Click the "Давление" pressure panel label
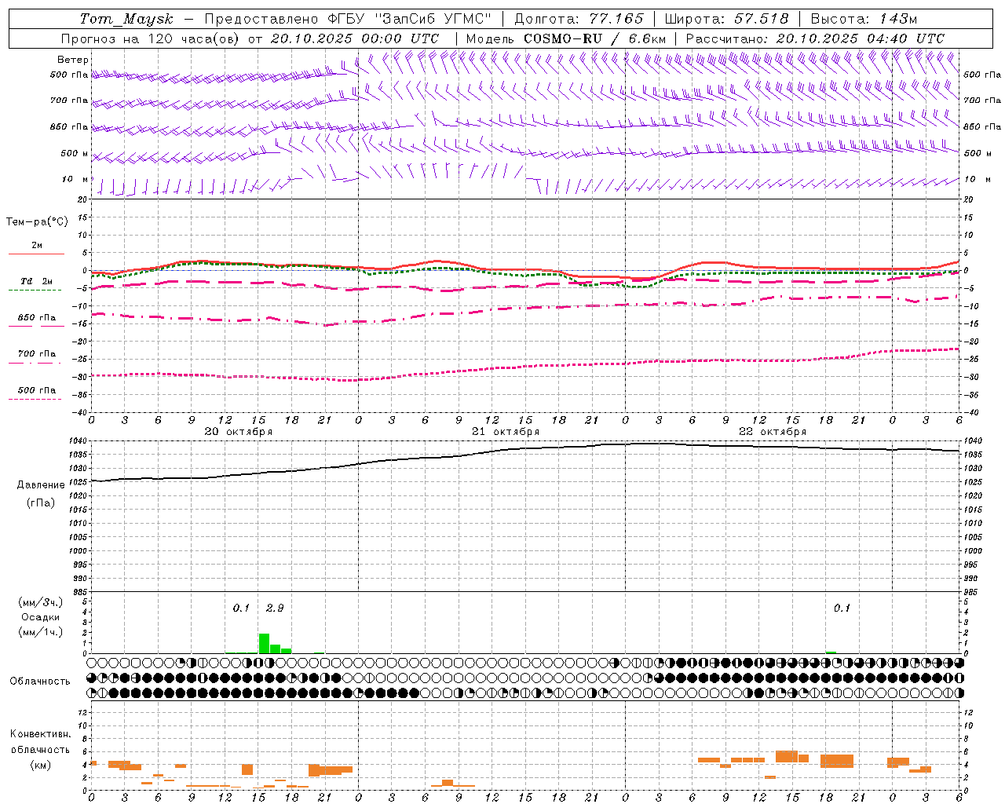This screenshot has height=804, width=1005. 41,485
